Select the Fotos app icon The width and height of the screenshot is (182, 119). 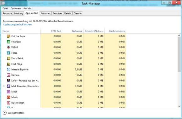(x=8, y=53)
